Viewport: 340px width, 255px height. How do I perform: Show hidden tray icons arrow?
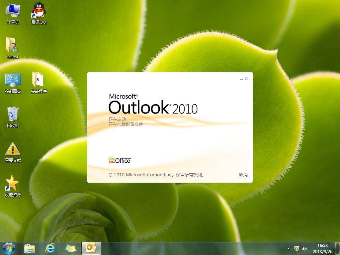click(x=289, y=249)
